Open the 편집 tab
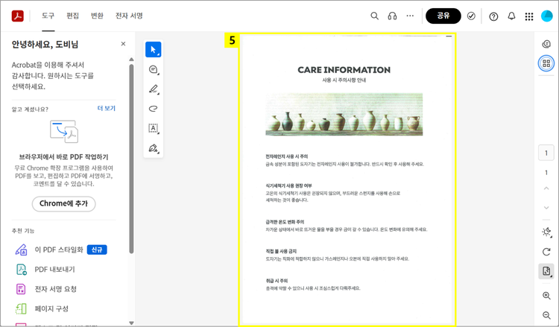This screenshot has height=327, width=559. tap(72, 16)
